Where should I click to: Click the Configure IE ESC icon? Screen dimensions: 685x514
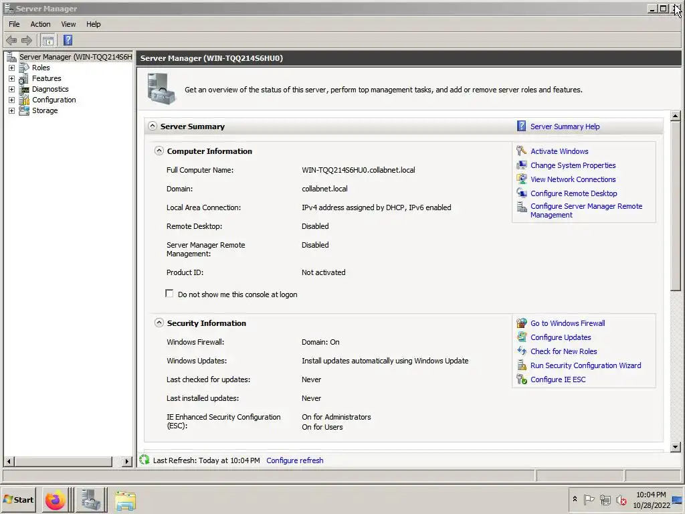pyautogui.click(x=522, y=379)
